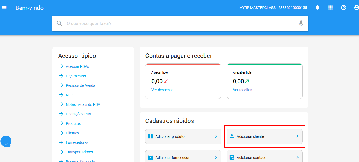This screenshot has width=359, height=162.
Task: Go to Acessar PDVs quick access
Action: [x=77, y=66]
